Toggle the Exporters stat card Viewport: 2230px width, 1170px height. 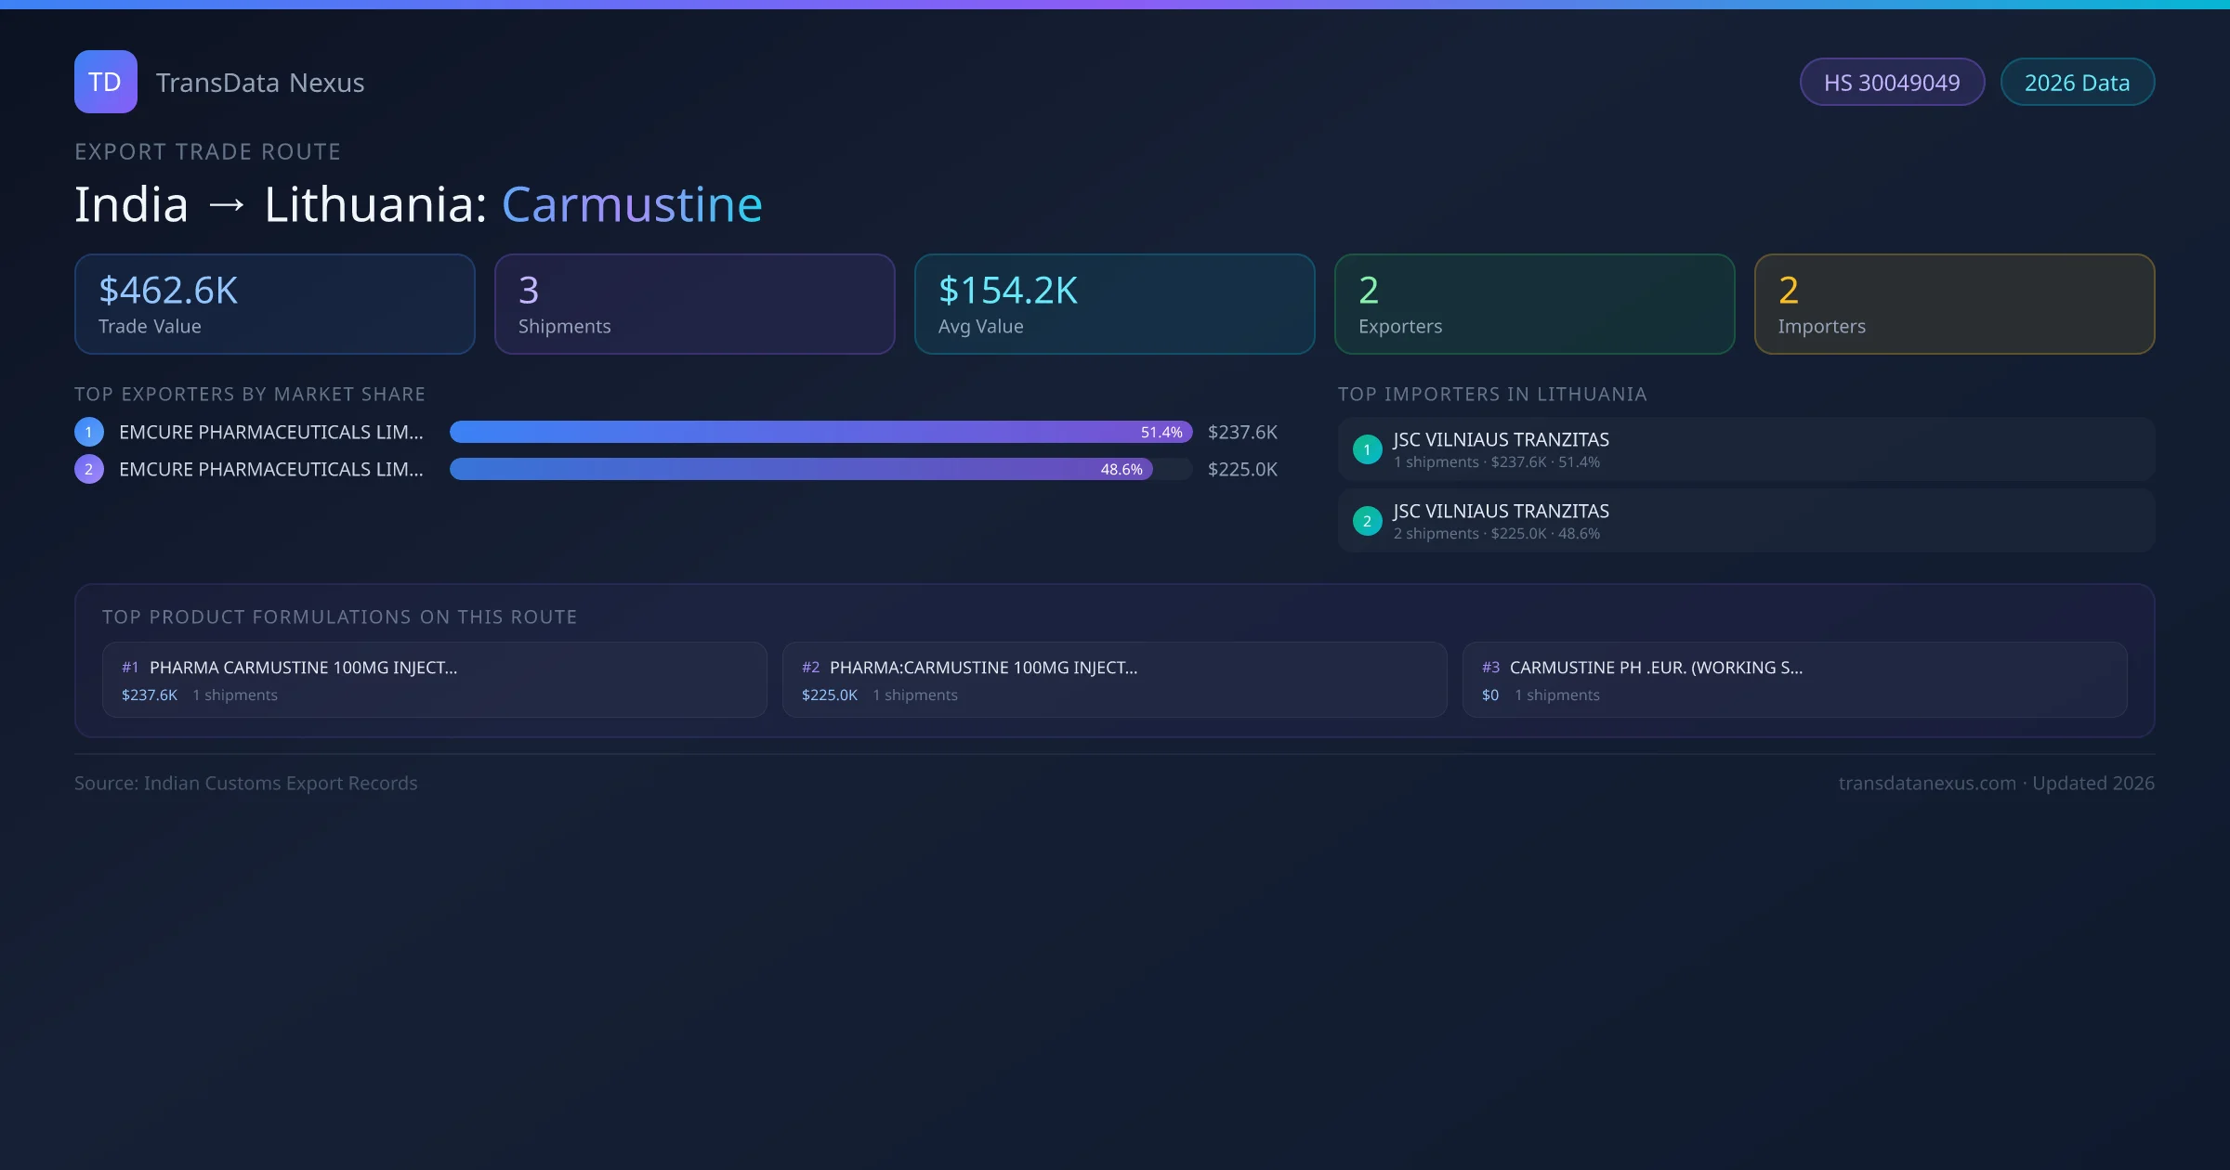coord(1534,304)
